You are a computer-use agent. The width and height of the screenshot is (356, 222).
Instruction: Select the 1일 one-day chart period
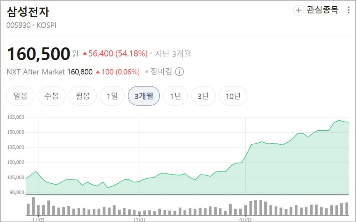[112, 96]
